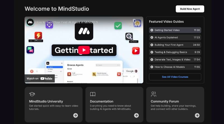Screen dimensions: 224x124
Task: Click the Community Forum arrow icon
Action: click(197, 115)
